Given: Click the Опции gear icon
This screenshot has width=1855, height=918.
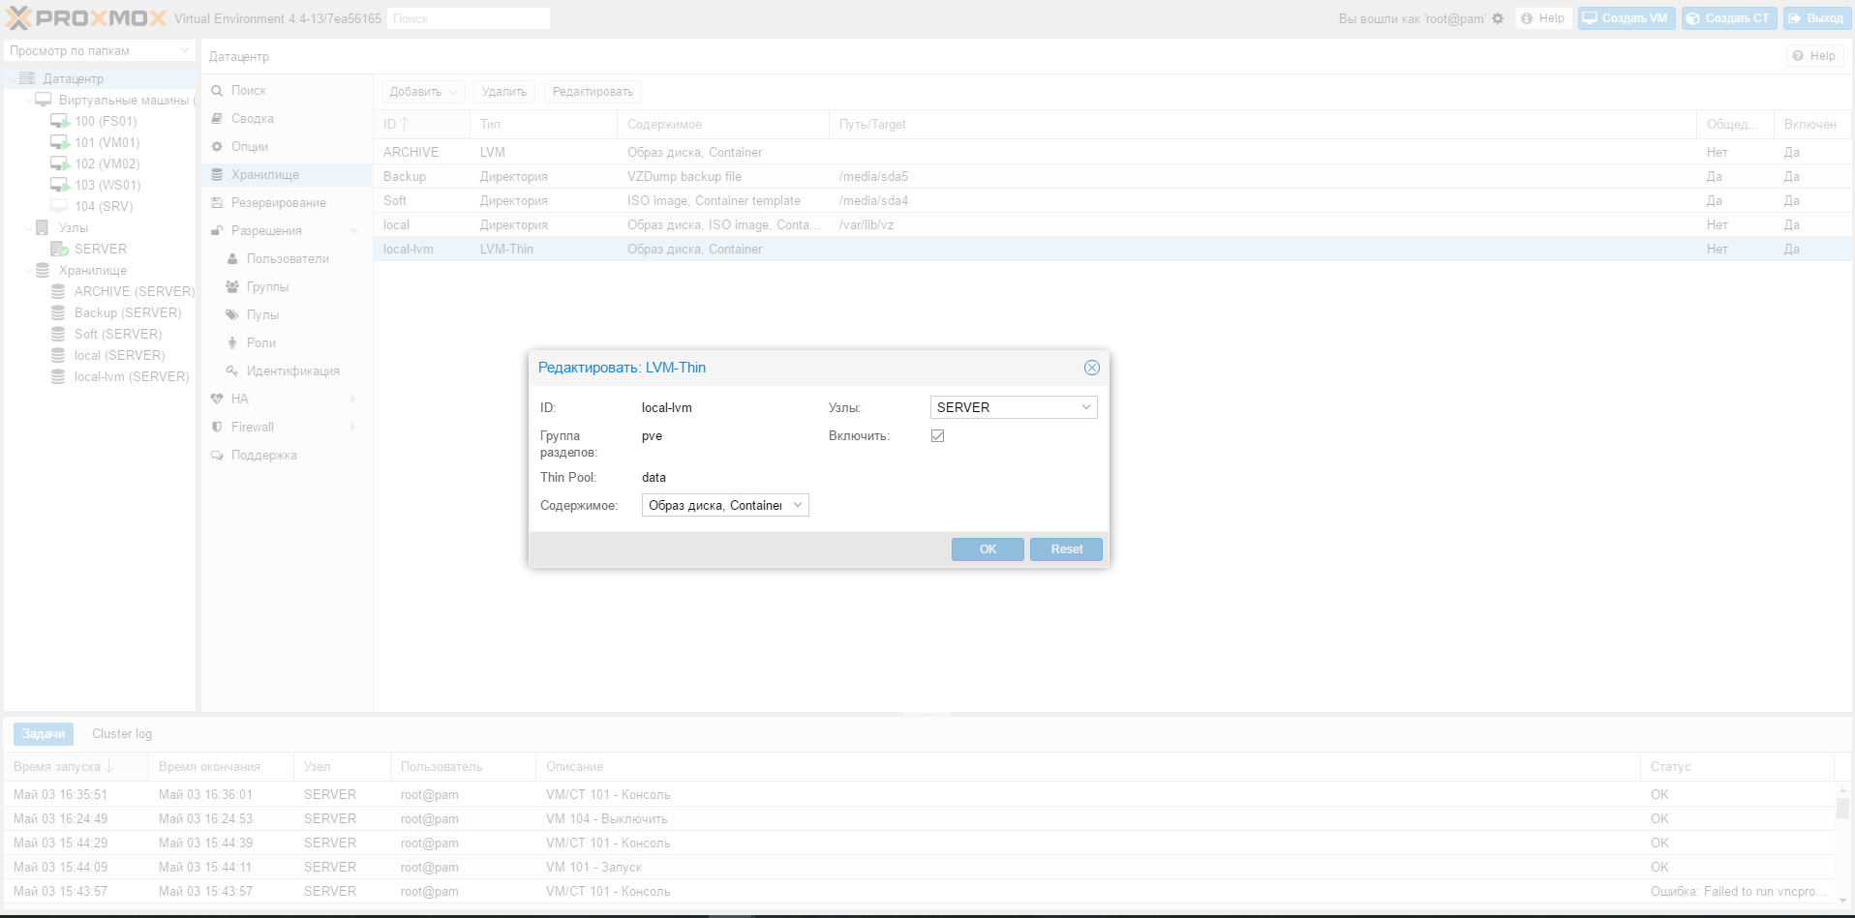Looking at the screenshot, I should [x=217, y=146].
